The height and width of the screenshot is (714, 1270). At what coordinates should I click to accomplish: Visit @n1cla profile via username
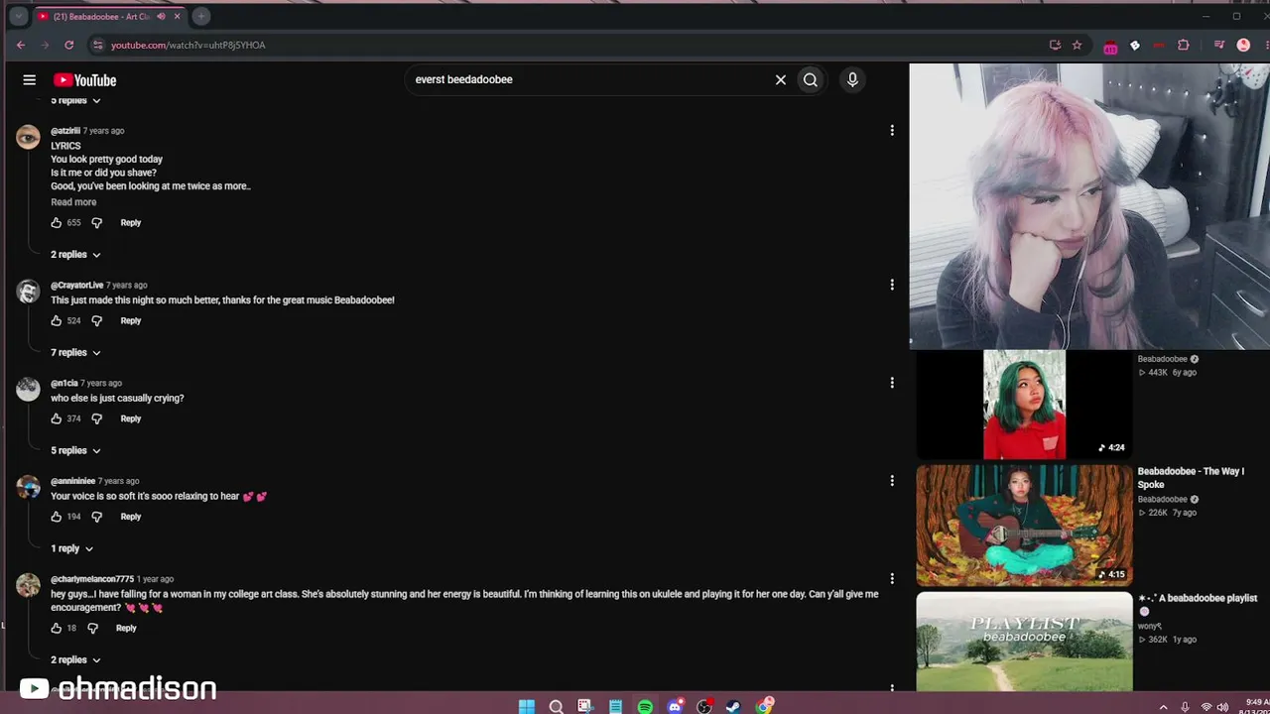pyautogui.click(x=64, y=384)
